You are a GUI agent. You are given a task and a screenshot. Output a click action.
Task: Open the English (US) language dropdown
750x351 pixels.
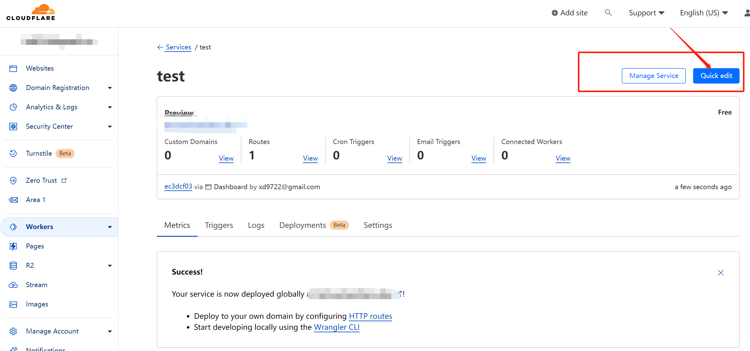click(x=704, y=13)
